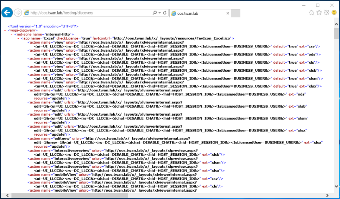The image size is (340, 199).
Task: Open the Tools gear menu
Action: tap(327, 13)
